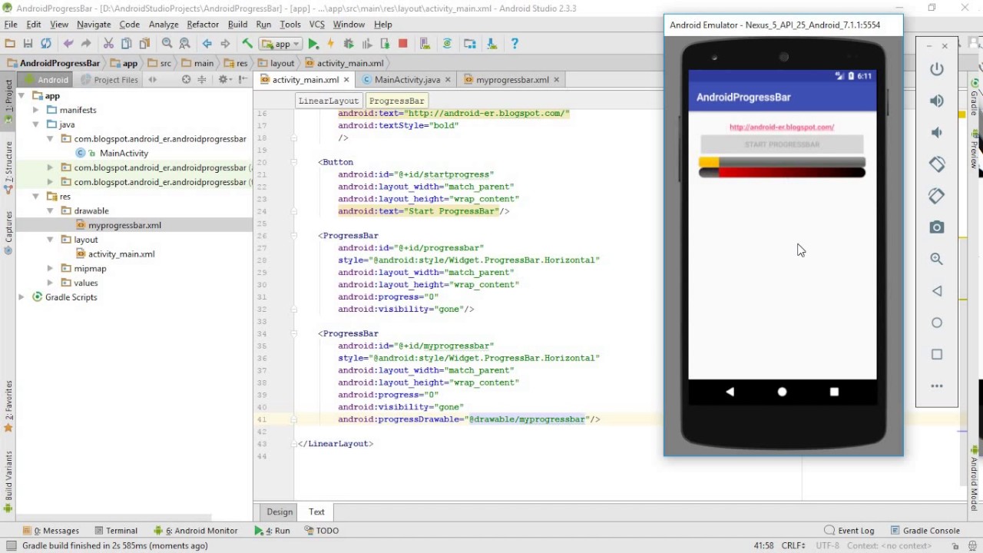983x553 pixels.
Task: Open the Terminal tool window
Action: [116, 530]
